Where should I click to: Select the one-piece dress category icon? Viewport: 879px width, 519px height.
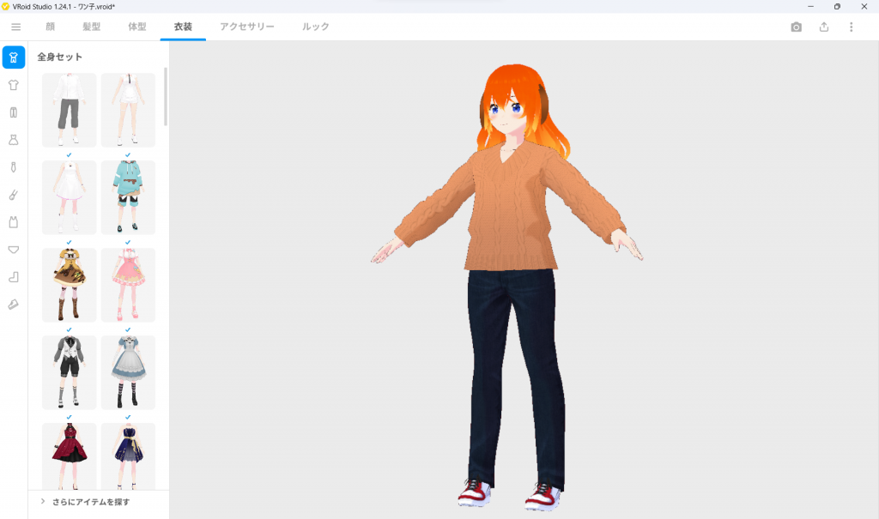click(x=14, y=140)
